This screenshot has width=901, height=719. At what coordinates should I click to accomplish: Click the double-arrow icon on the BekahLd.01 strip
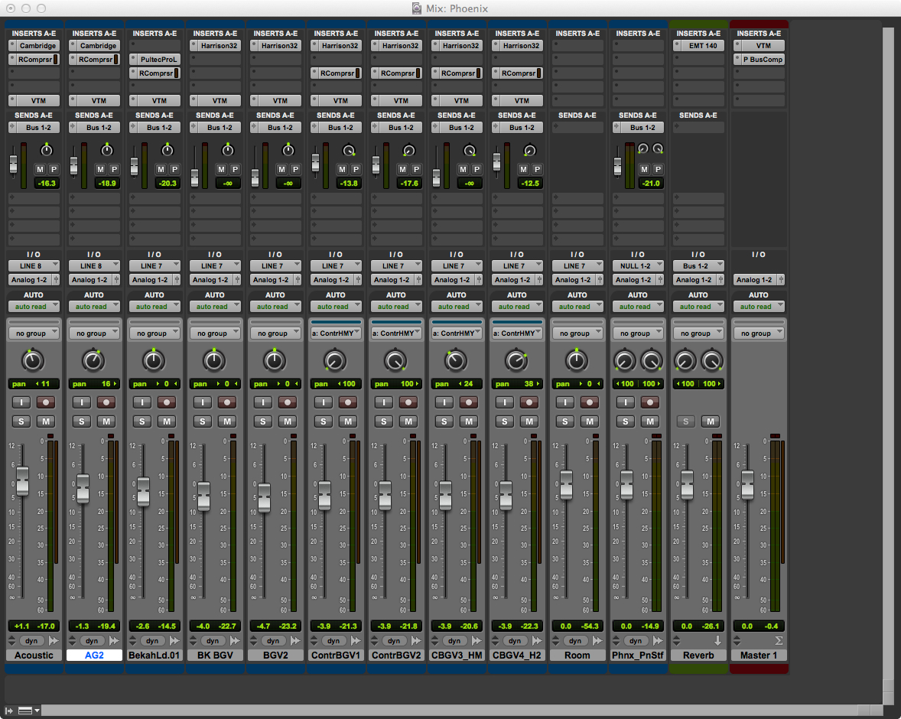pyautogui.click(x=174, y=640)
